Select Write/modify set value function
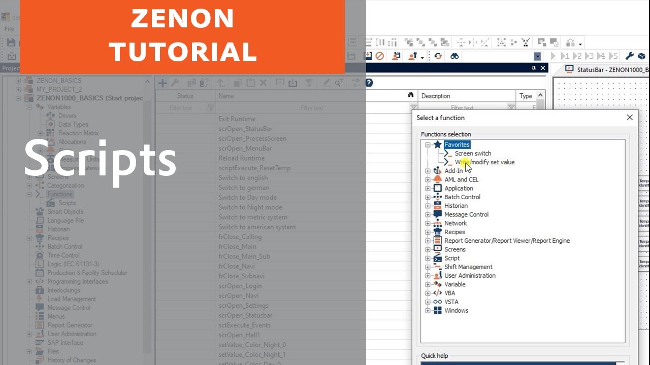 point(484,162)
